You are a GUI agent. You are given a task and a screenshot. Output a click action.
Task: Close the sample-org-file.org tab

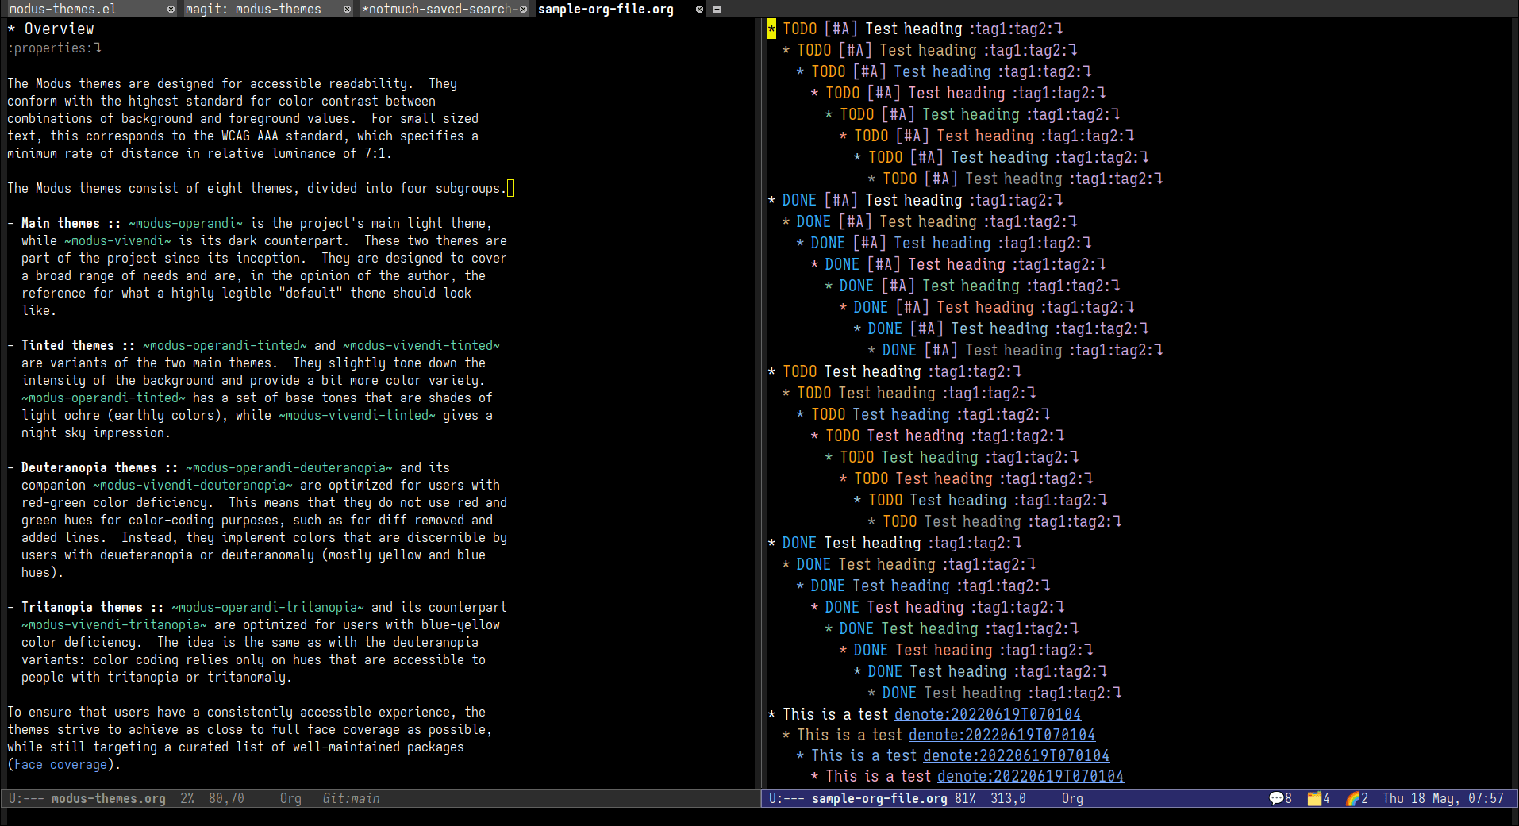coord(699,9)
